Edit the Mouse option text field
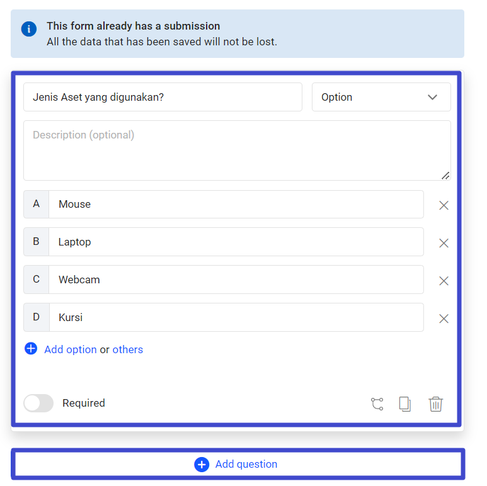Viewport: 487px width, 486px height. click(x=236, y=204)
